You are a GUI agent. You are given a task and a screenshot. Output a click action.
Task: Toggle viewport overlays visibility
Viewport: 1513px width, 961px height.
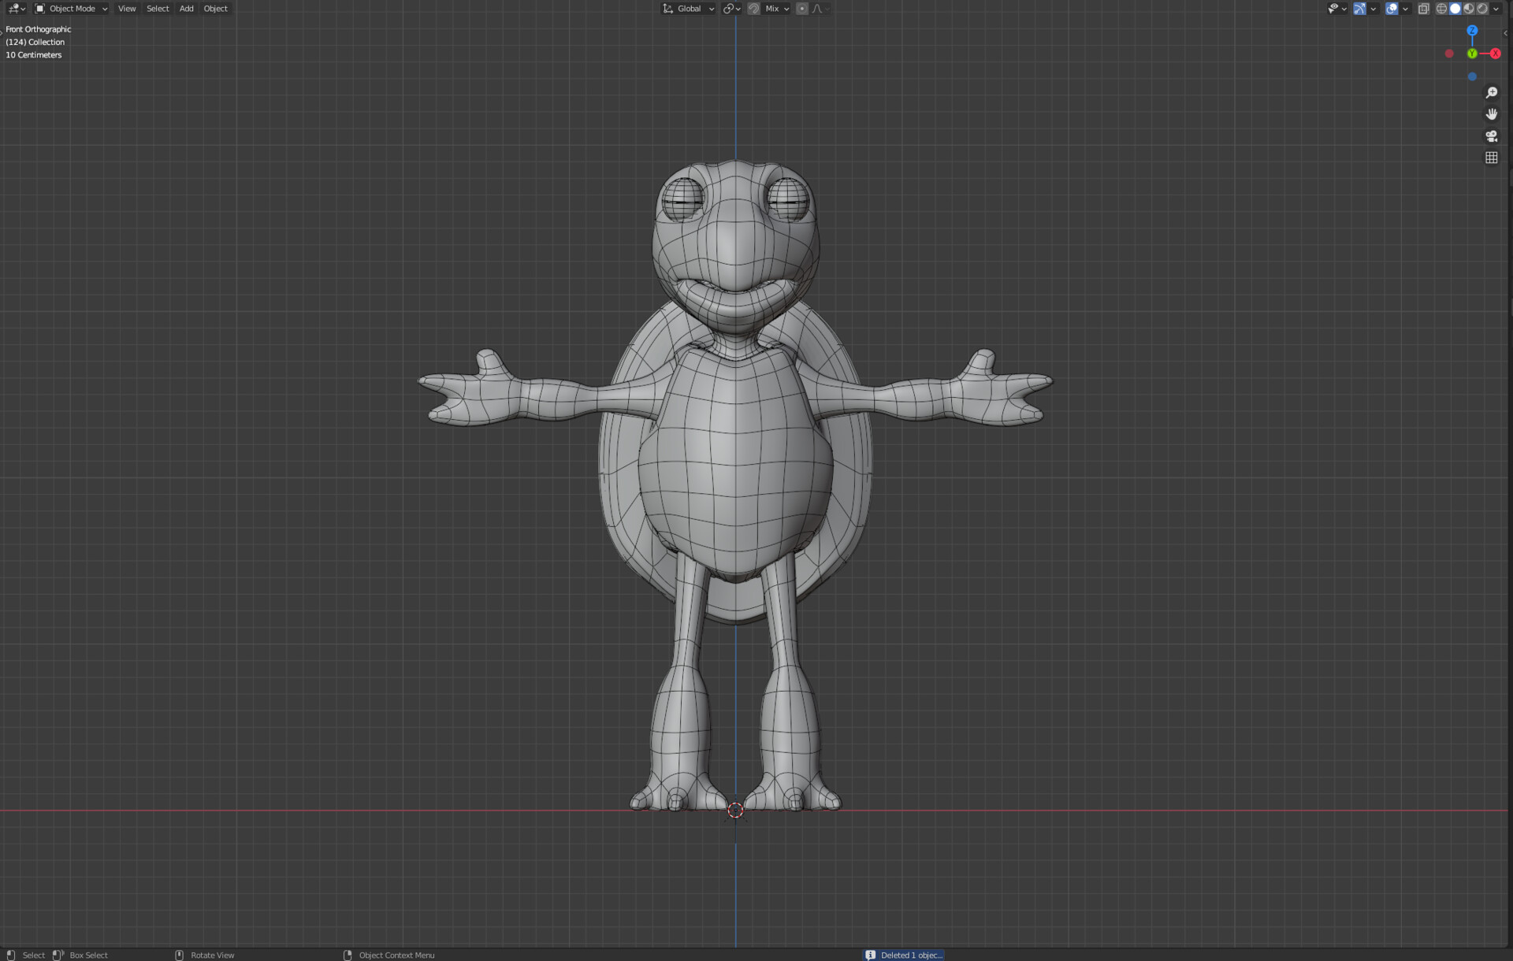point(1391,9)
